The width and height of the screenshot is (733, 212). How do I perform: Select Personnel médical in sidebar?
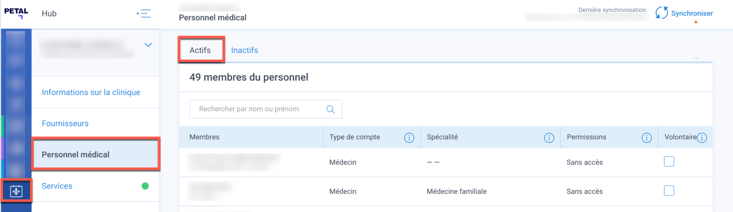tap(76, 155)
